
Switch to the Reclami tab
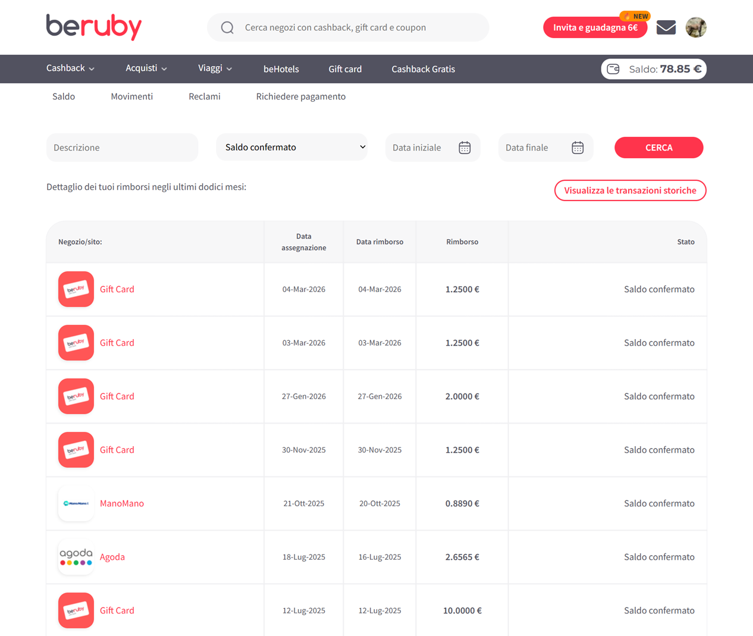205,96
